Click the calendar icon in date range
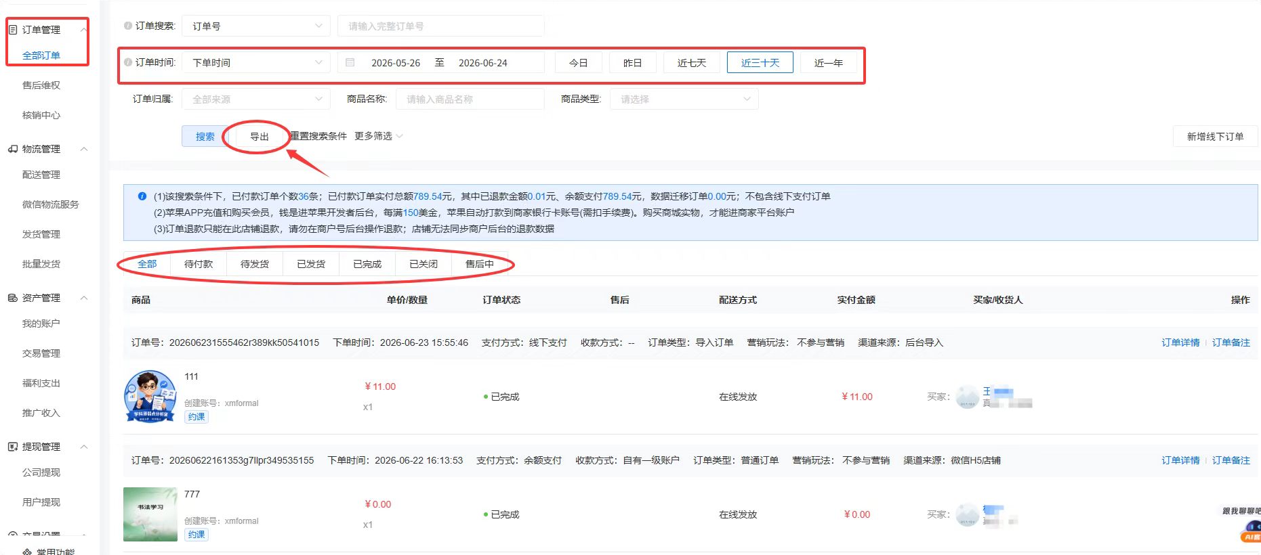This screenshot has height=555, width=1261. [x=350, y=62]
